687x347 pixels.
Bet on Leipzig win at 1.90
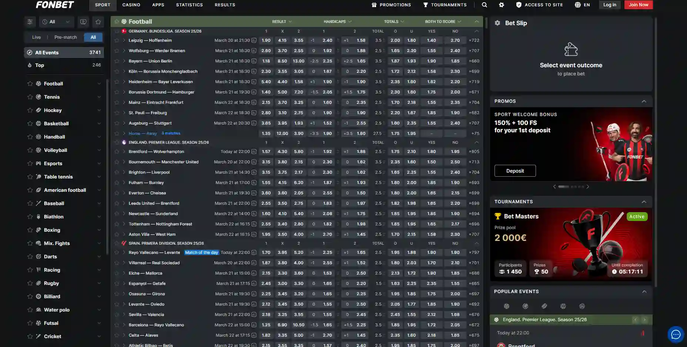pyautogui.click(x=266, y=40)
